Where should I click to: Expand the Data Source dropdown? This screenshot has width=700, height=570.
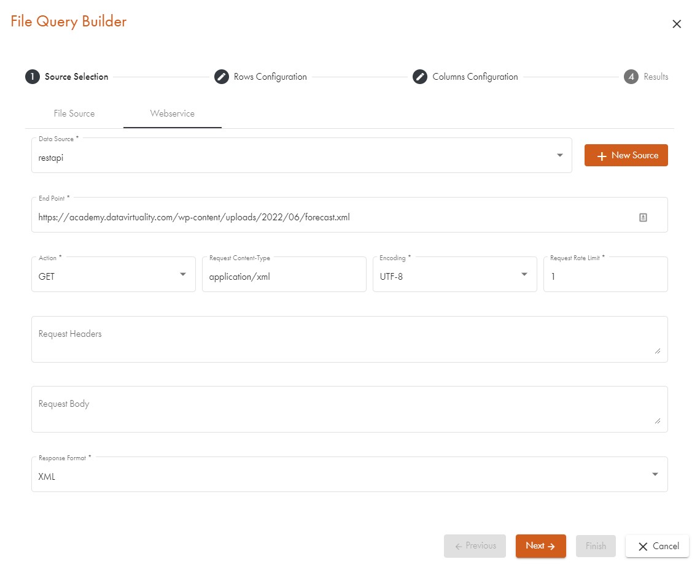coord(559,156)
